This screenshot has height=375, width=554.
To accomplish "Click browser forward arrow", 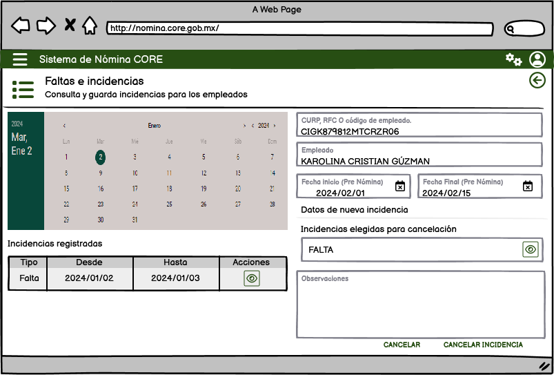I will click(46, 26).
